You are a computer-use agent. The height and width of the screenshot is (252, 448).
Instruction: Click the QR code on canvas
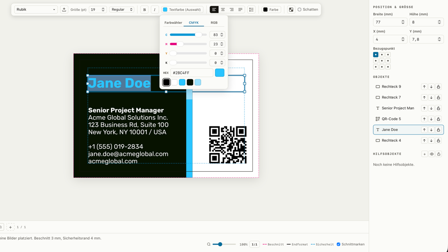[x=228, y=145]
